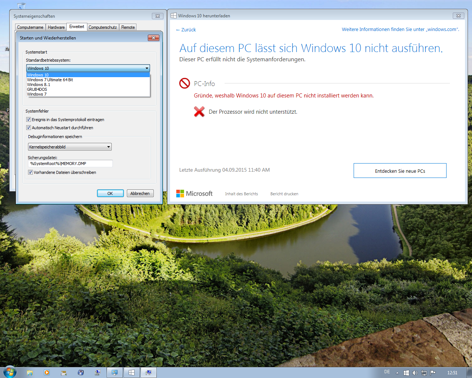Click the red prohibited PC-Info icon
472x378 pixels.
click(x=184, y=83)
